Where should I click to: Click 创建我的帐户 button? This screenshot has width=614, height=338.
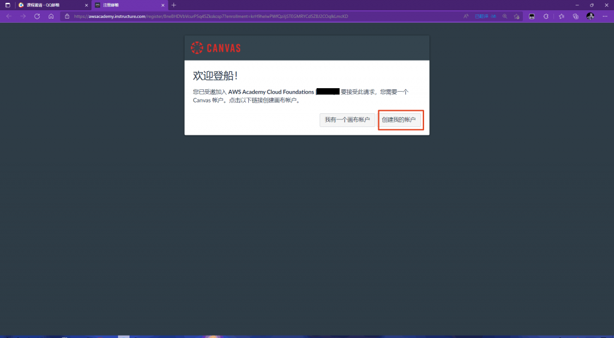[399, 120]
